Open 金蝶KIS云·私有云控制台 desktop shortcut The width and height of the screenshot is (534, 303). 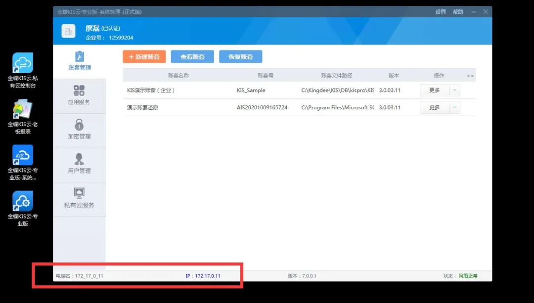(x=23, y=71)
